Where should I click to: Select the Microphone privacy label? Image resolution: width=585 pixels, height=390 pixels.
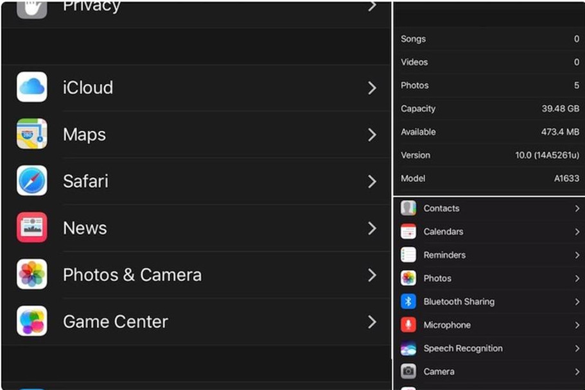point(447,325)
